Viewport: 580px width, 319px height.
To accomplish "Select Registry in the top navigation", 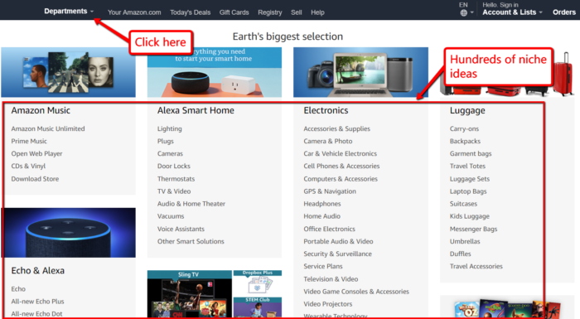I will click(x=270, y=12).
